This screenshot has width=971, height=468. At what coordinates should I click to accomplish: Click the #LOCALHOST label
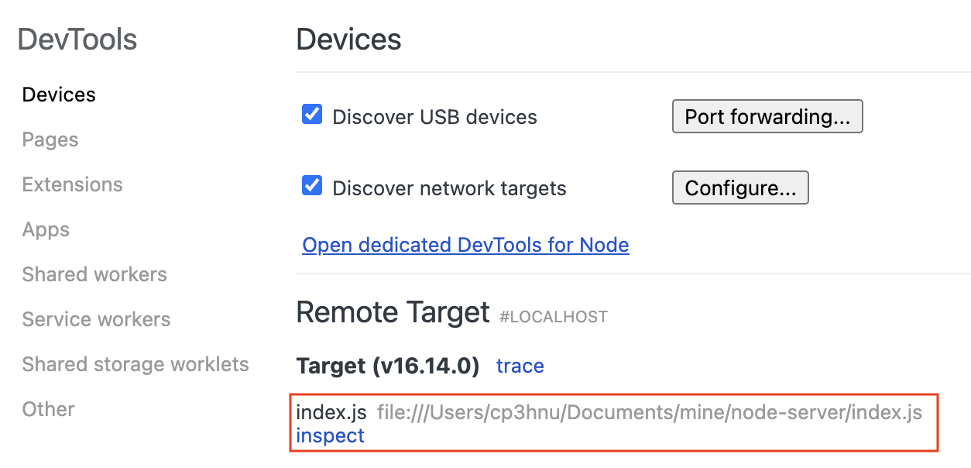coord(554,317)
